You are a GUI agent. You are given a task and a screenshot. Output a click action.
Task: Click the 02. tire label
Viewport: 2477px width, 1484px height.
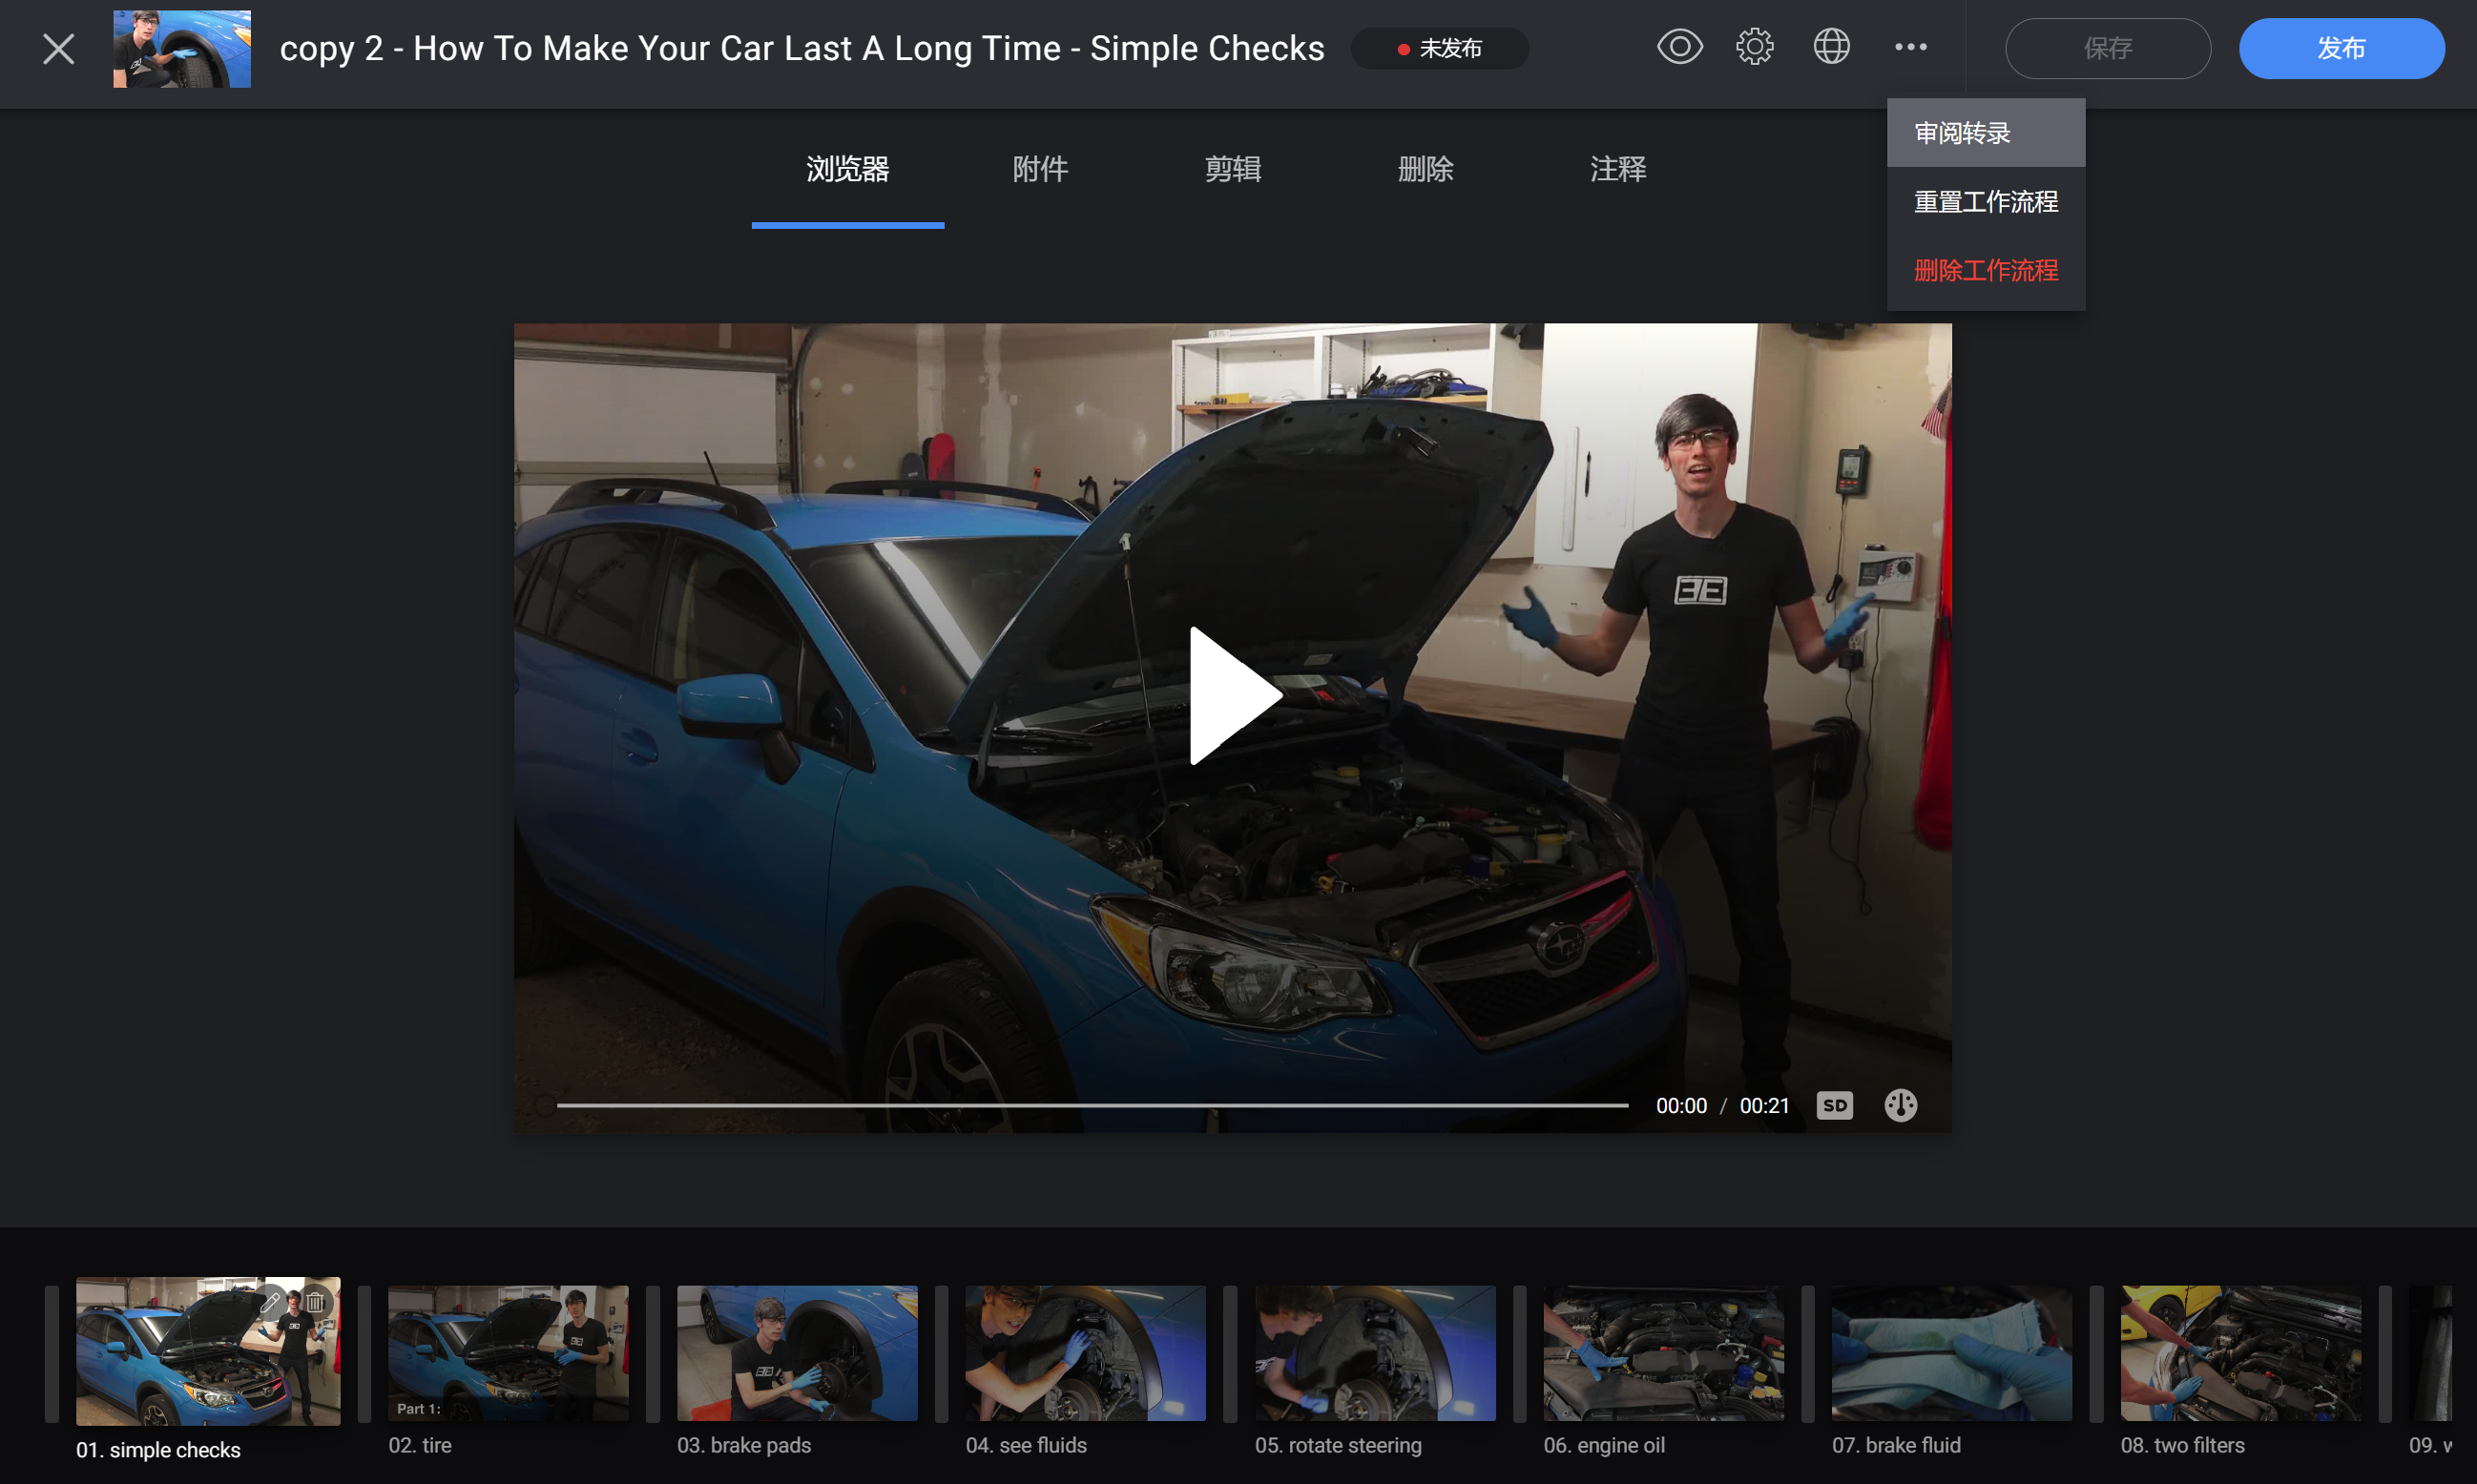click(420, 1445)
